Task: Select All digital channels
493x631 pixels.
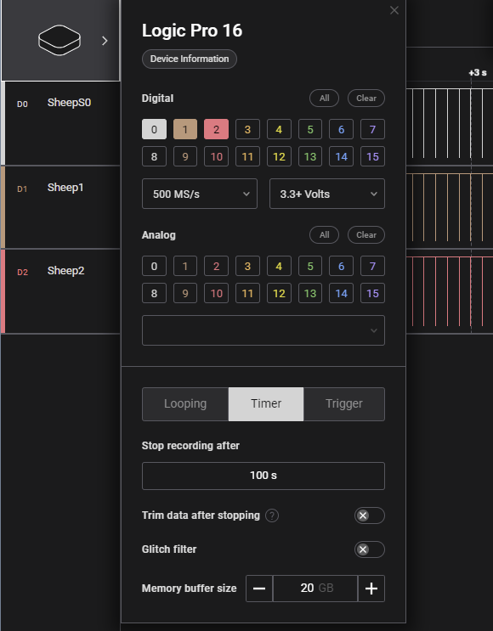Action: [x=324, y=99]
